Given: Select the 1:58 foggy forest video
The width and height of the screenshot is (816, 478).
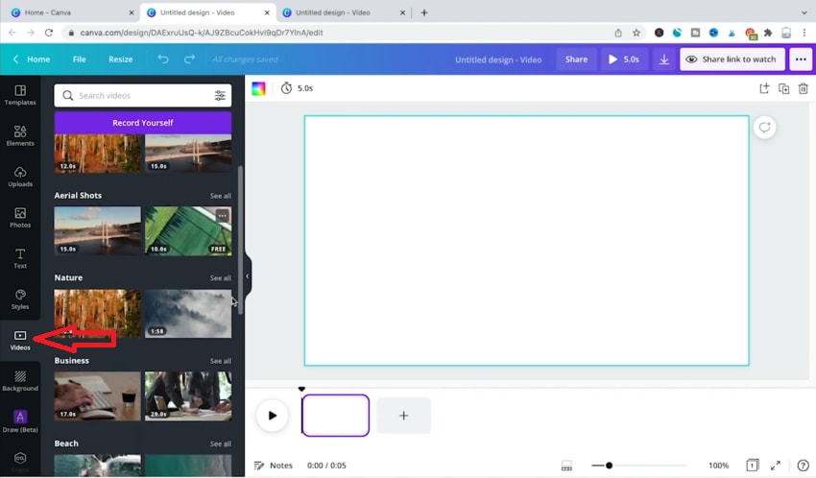Looking at the screenshot, I should 188,314.
